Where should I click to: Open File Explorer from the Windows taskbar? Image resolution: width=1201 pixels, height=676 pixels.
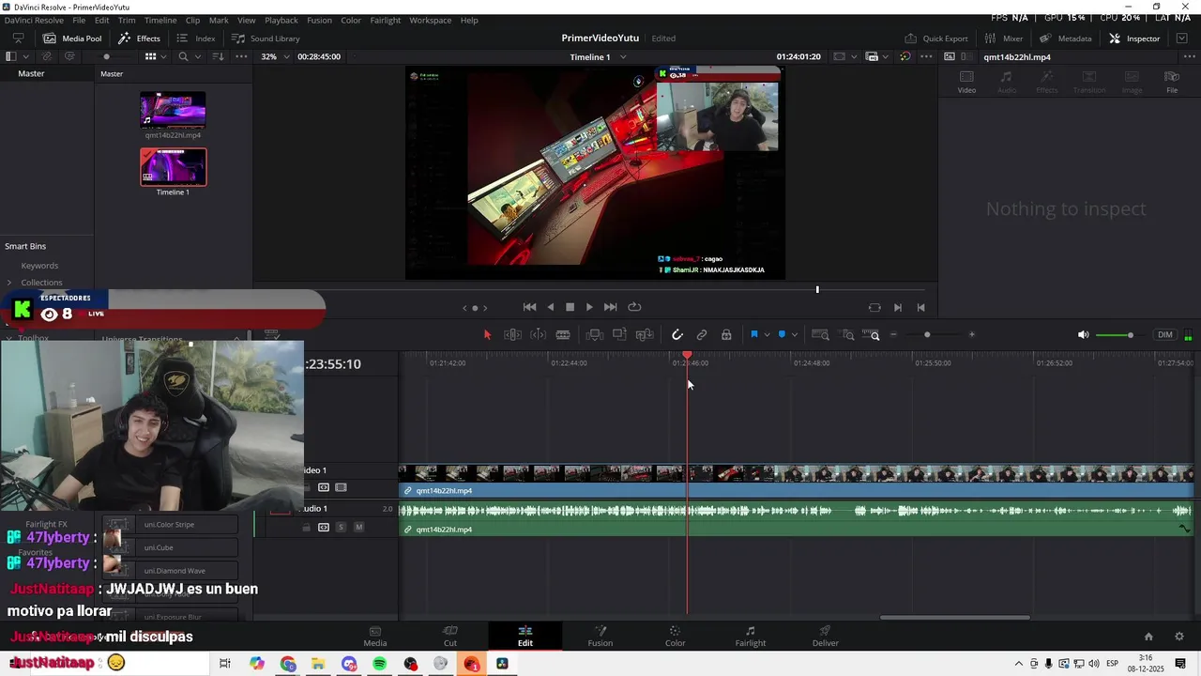point(318,664)
